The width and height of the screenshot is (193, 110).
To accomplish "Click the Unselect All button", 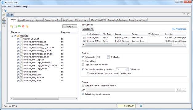I will click(88, 29).
